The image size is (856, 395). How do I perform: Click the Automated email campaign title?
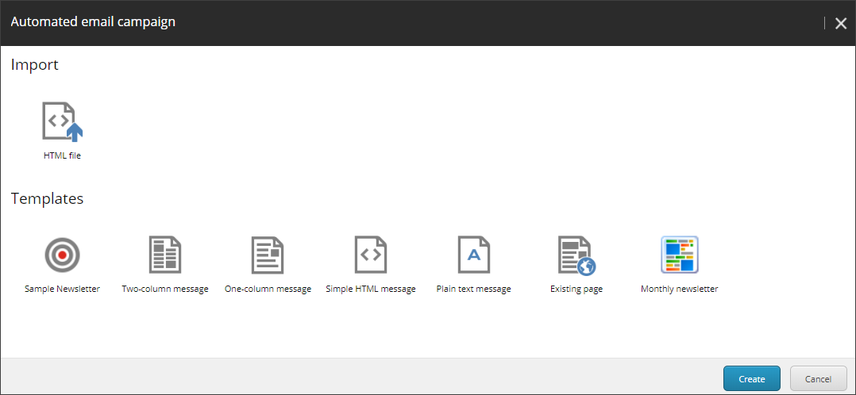pos(93,22)
